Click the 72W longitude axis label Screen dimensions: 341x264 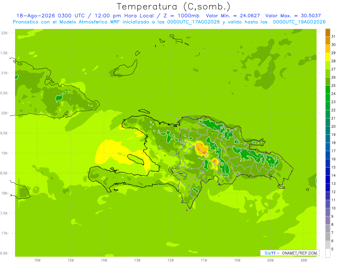click(x=170, y=260)
